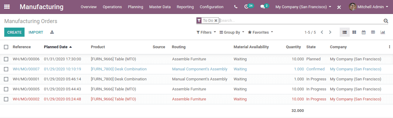Sort by Product column header
The height and width of the screenshot is (118, 393).
pyautogui.click(x=98, y=47)
